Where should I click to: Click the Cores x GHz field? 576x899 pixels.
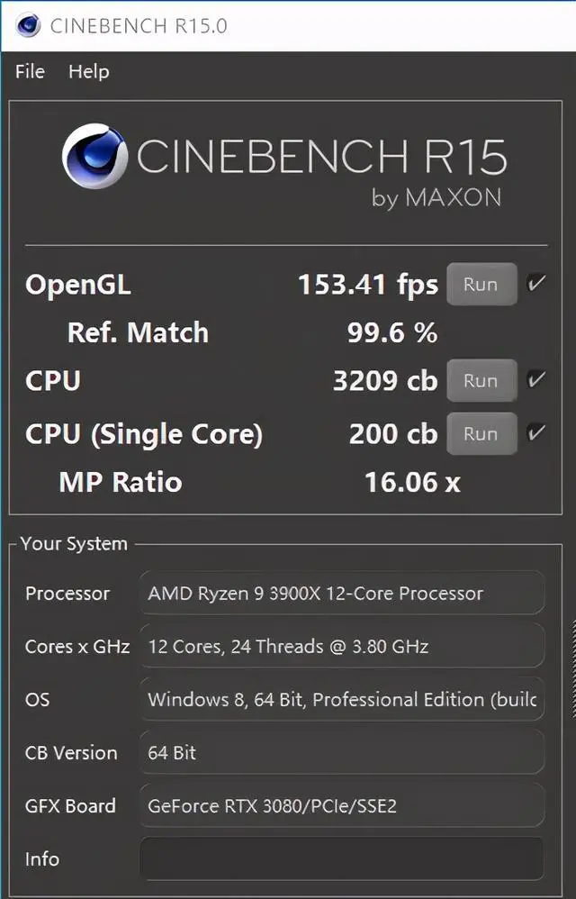(342, 646)
